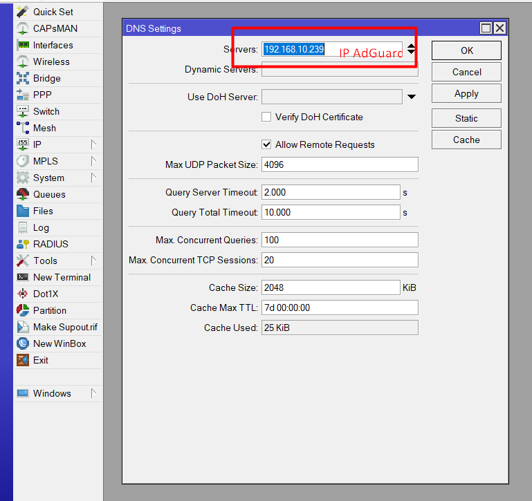Confirm DNS settings with OK

(x=466, y=50)
